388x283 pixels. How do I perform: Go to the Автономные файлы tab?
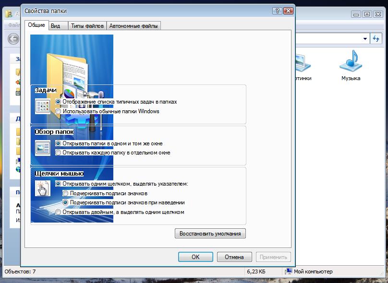134,26
